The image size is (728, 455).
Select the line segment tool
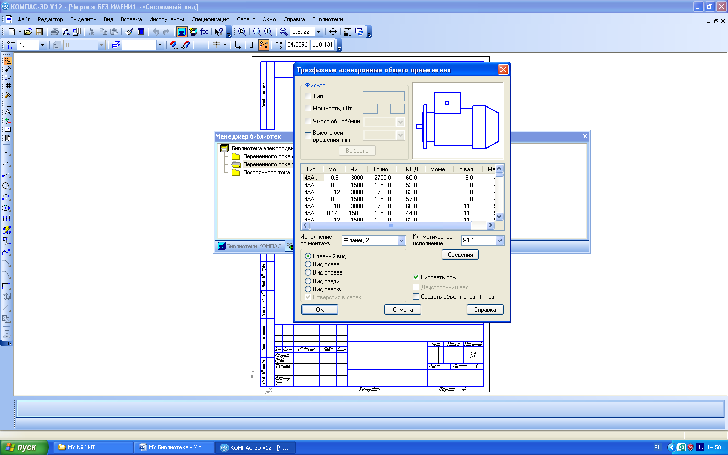(6, 174)
